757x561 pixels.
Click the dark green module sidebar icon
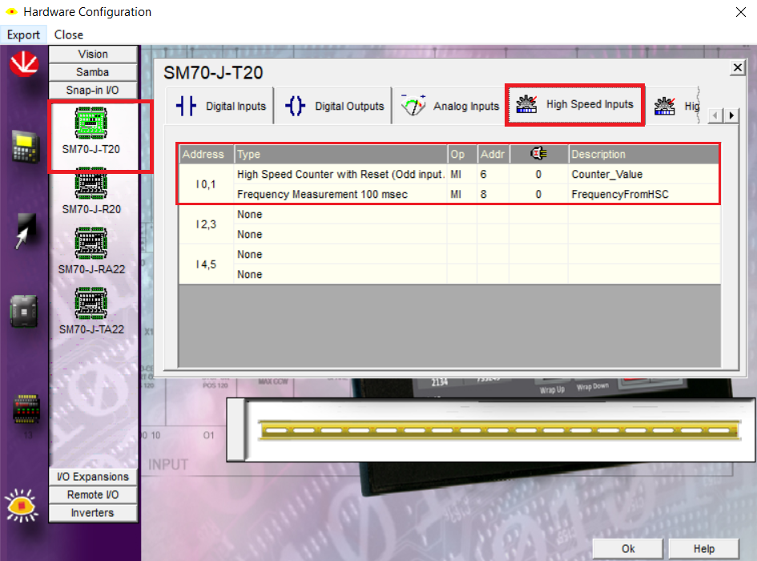(x=24, y=311)
